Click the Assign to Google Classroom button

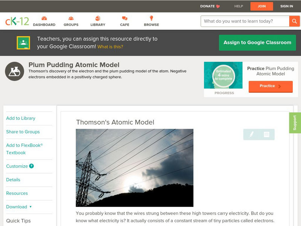pyautogui.click(x=257, y=43)
